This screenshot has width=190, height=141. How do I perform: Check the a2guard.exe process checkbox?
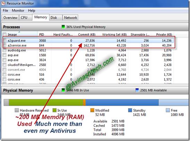click(x=5, y=40)
